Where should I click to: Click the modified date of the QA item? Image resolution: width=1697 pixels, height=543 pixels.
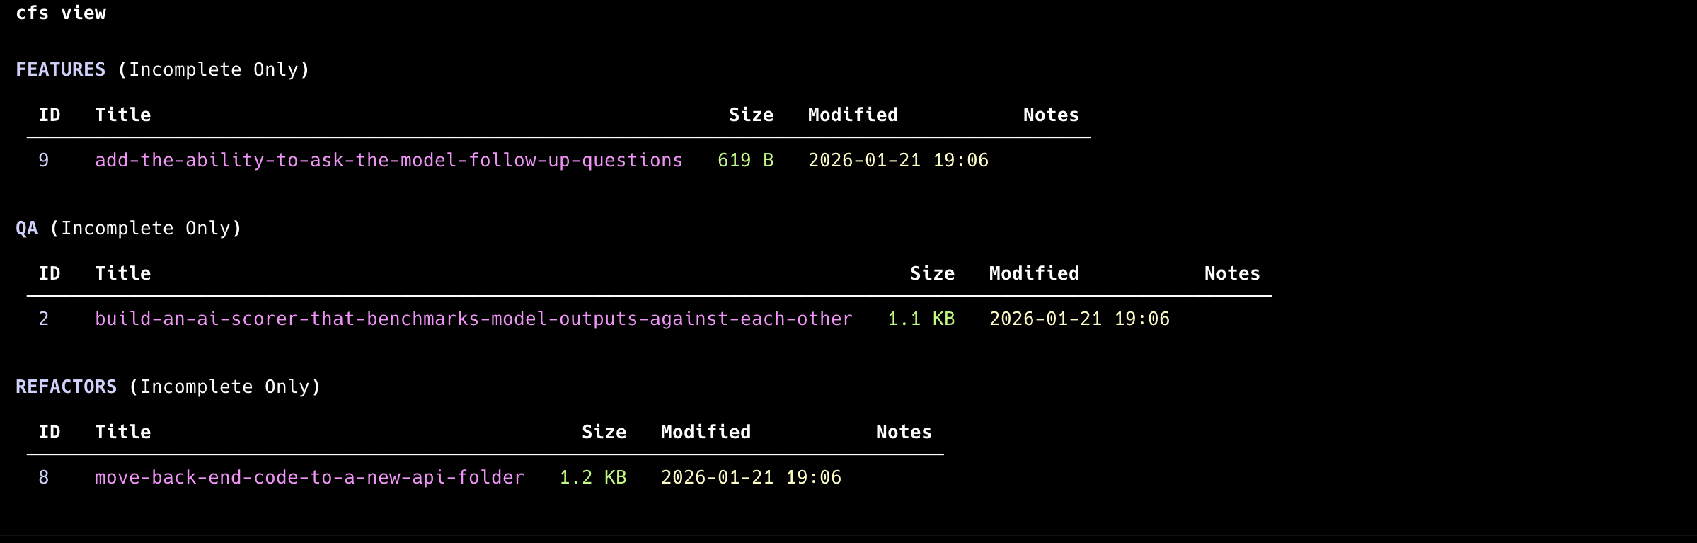(x=1079, y=319)
